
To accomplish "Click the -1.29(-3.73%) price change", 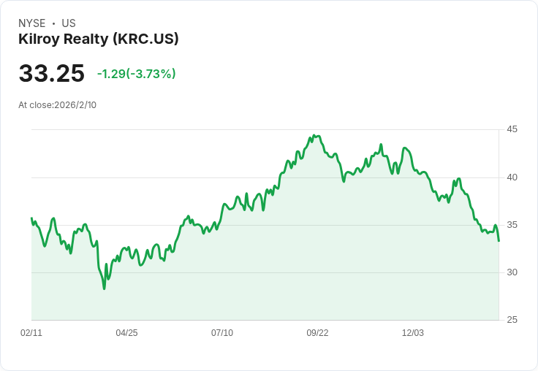I will 137,74.
